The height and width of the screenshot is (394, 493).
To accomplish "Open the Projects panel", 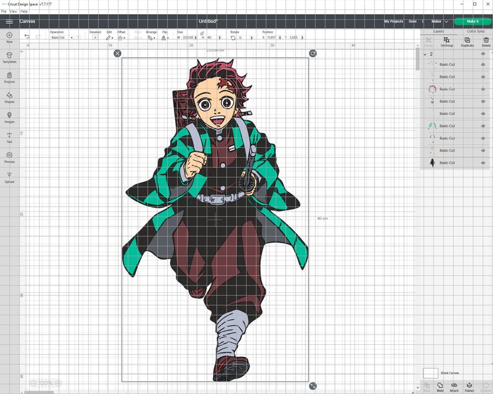I will pyautogui.click(x=9, y=78).
